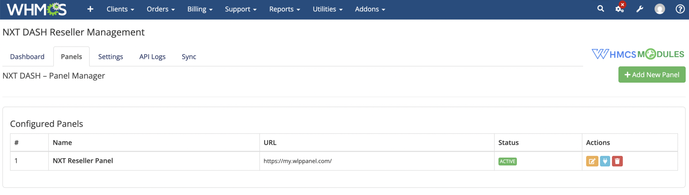
Task: Expand the Addons dropdown menu
Action: [370, 9]
